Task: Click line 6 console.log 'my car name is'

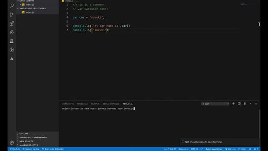Action: coord(101,26)
